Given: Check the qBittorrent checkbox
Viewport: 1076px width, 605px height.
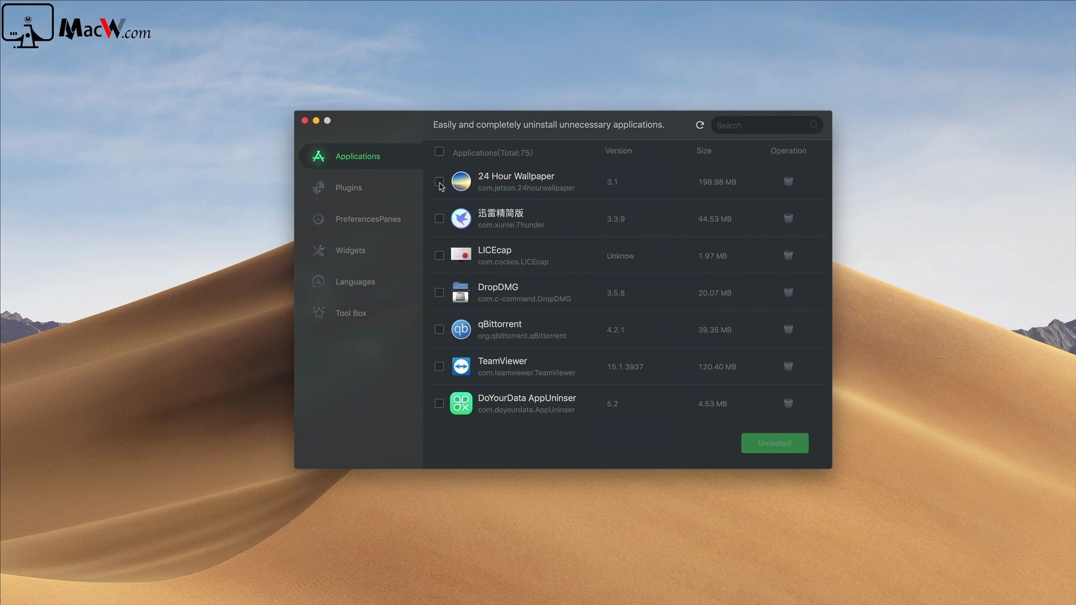Looking at the screenshot, I should tap(439, 329).
